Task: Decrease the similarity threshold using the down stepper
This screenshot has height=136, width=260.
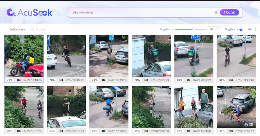Action: click(217, 31)
